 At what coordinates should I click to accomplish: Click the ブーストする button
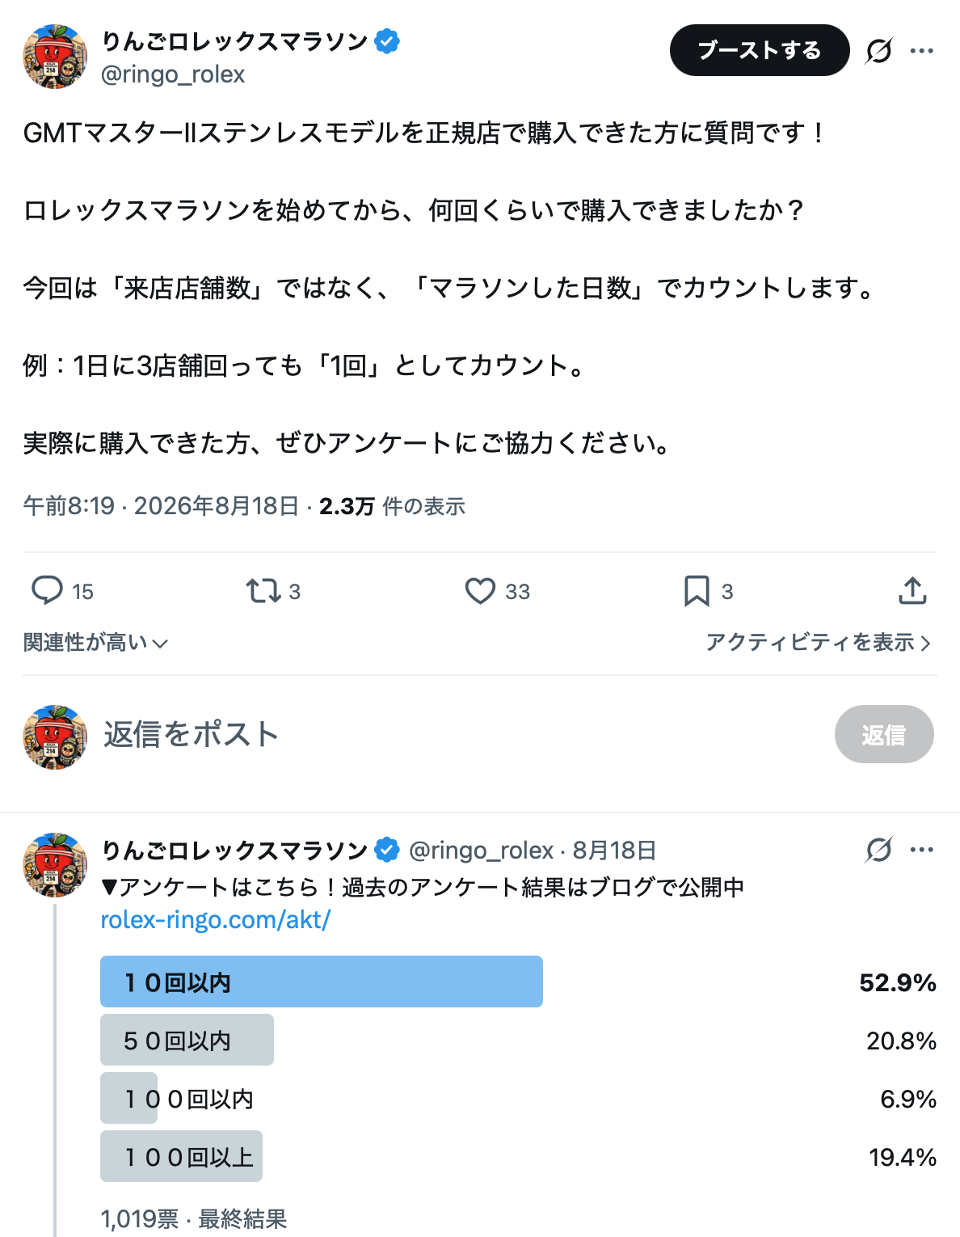tap(760, 50)
